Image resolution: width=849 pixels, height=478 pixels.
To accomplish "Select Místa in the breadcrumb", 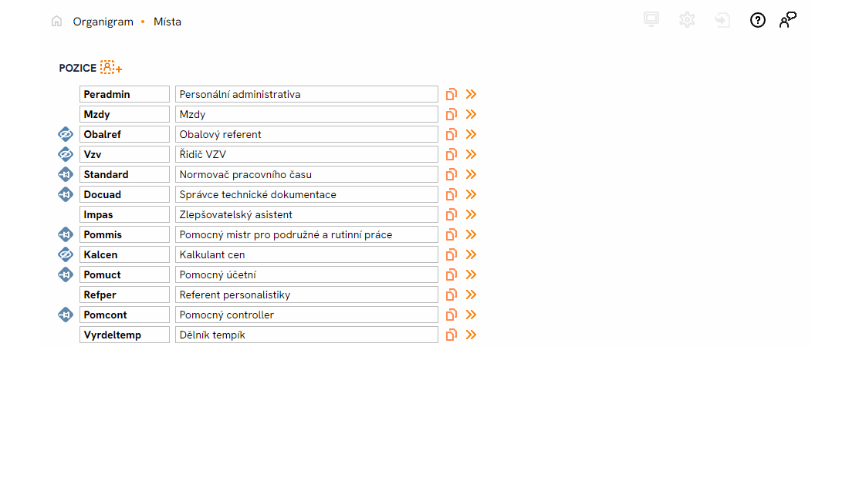I will tap(167, 22).
